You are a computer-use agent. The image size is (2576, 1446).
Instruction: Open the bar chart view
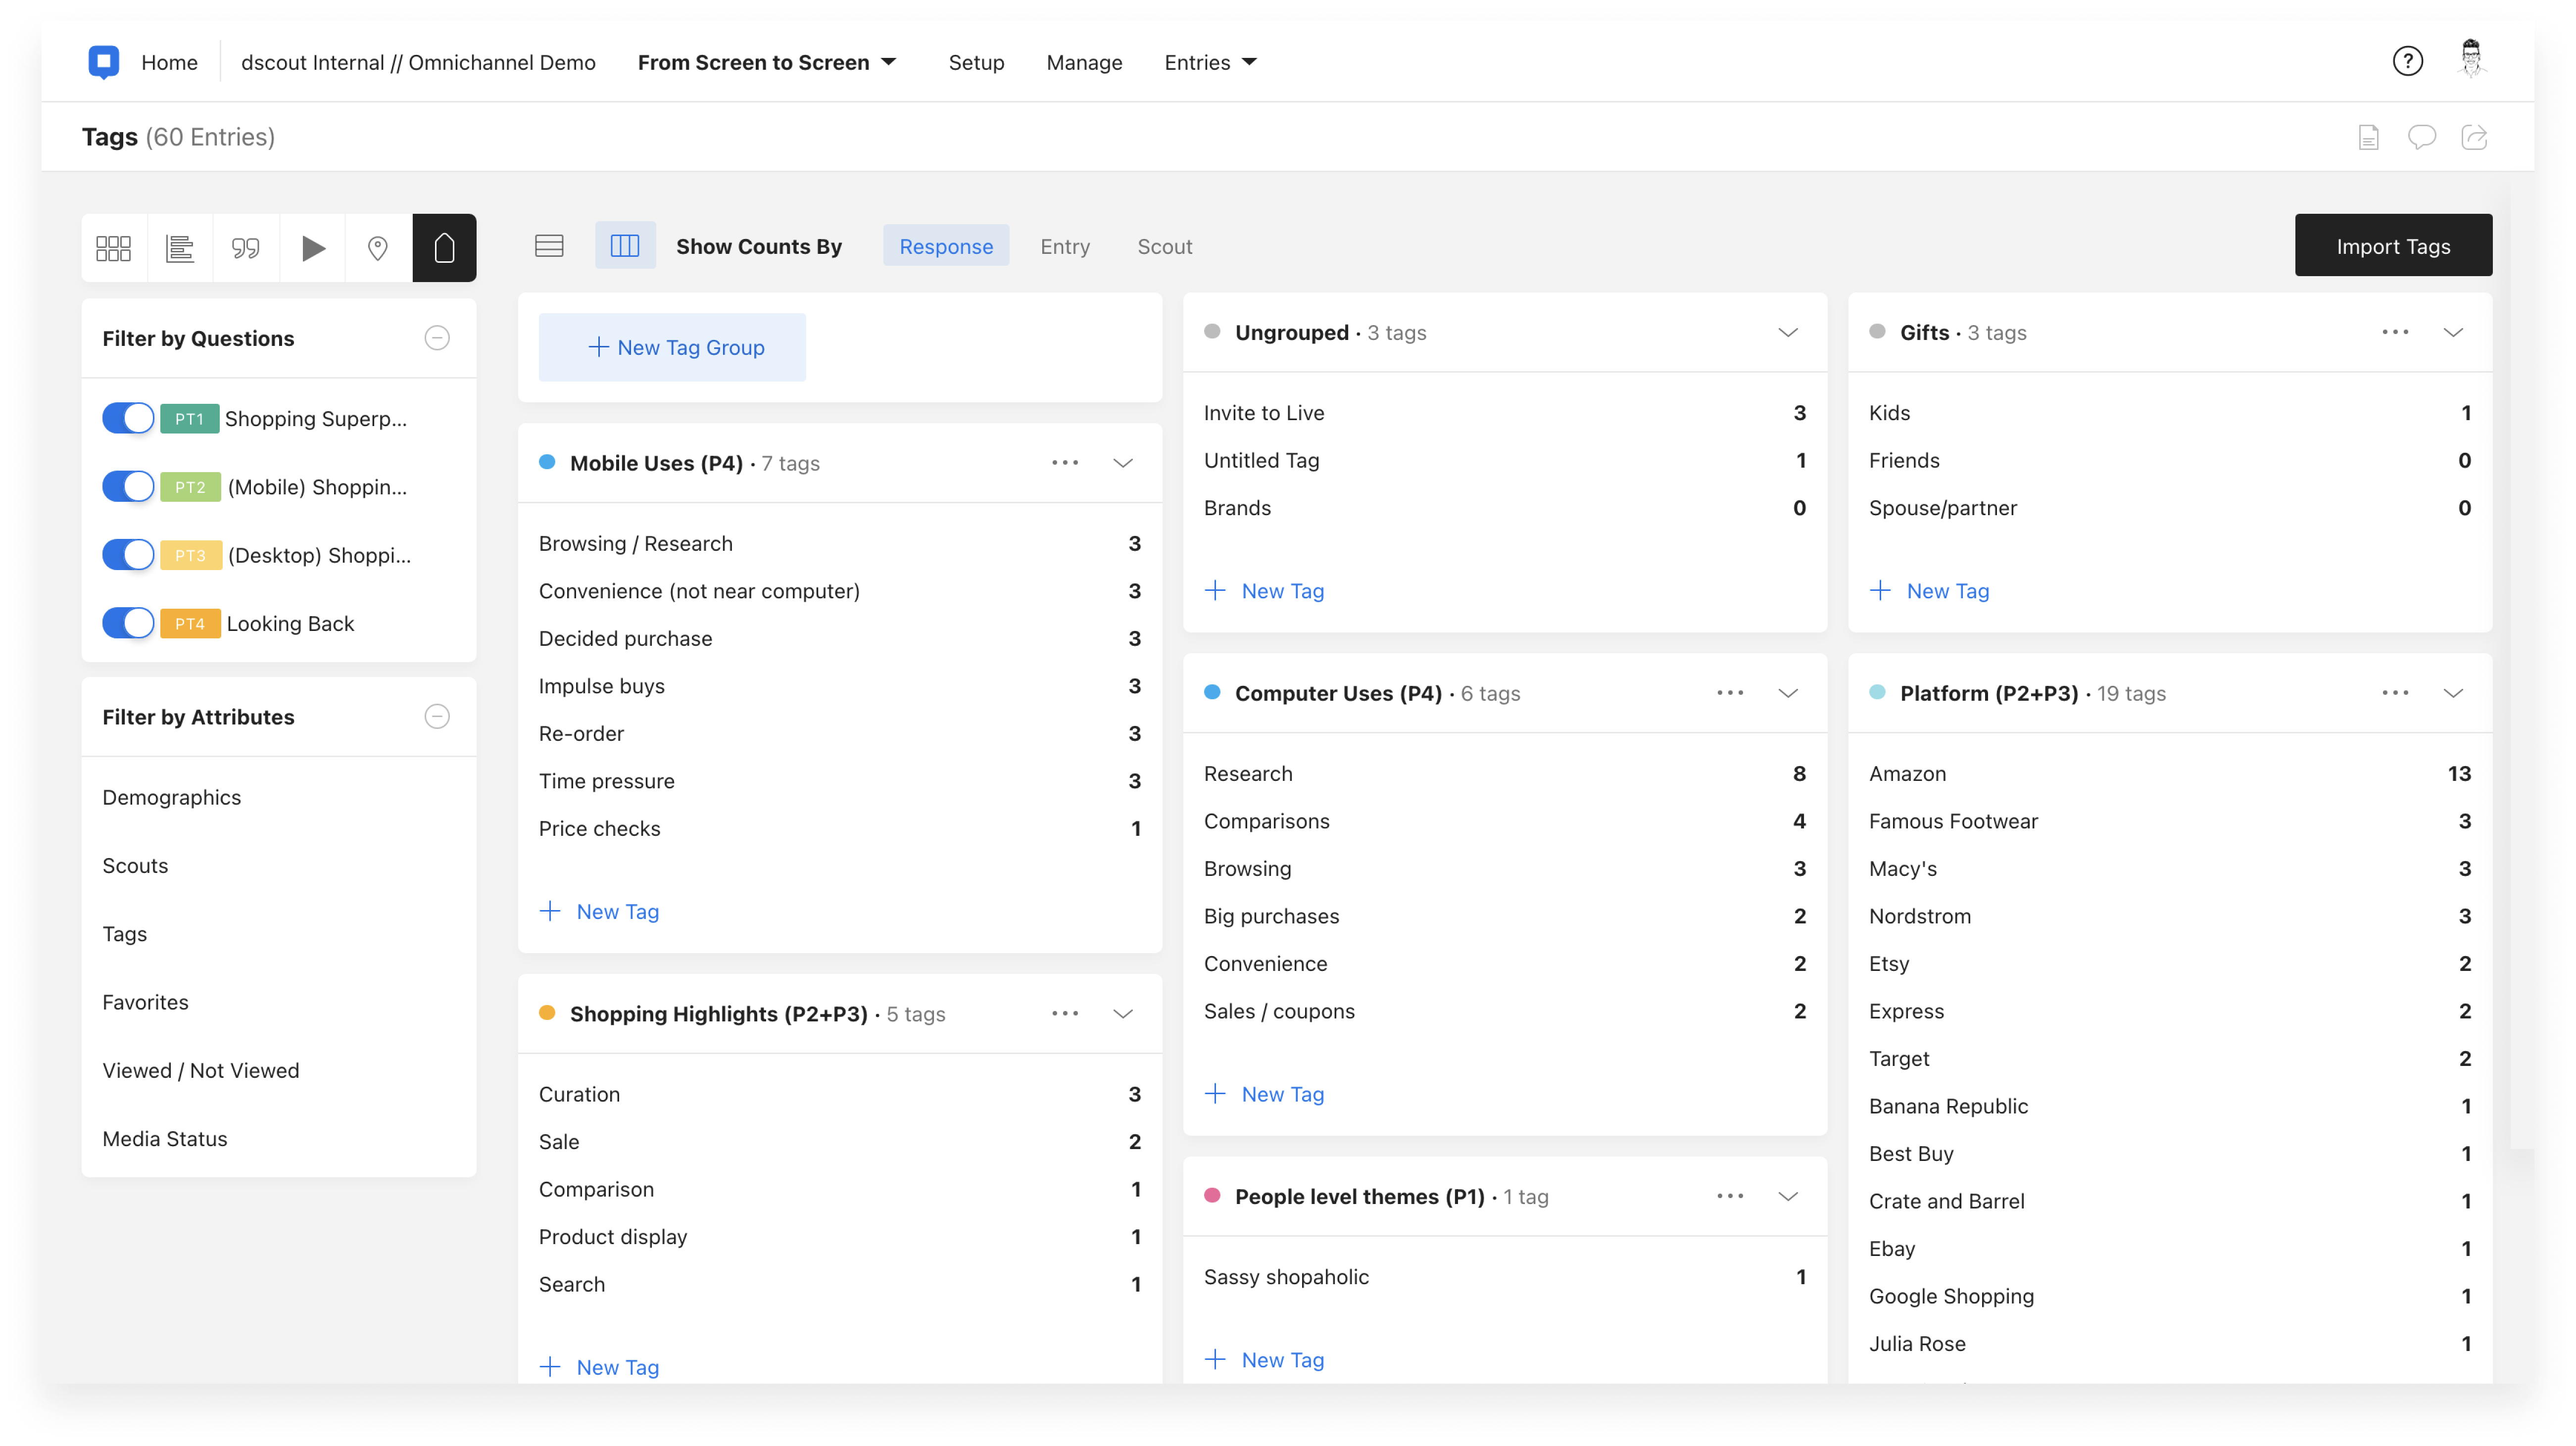click(x=179, y=247)
